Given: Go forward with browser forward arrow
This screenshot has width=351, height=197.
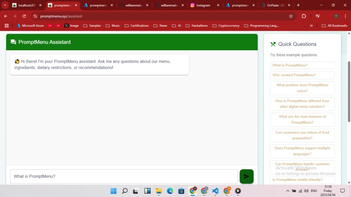Looking at the screenshot, I should click(15, 16).
